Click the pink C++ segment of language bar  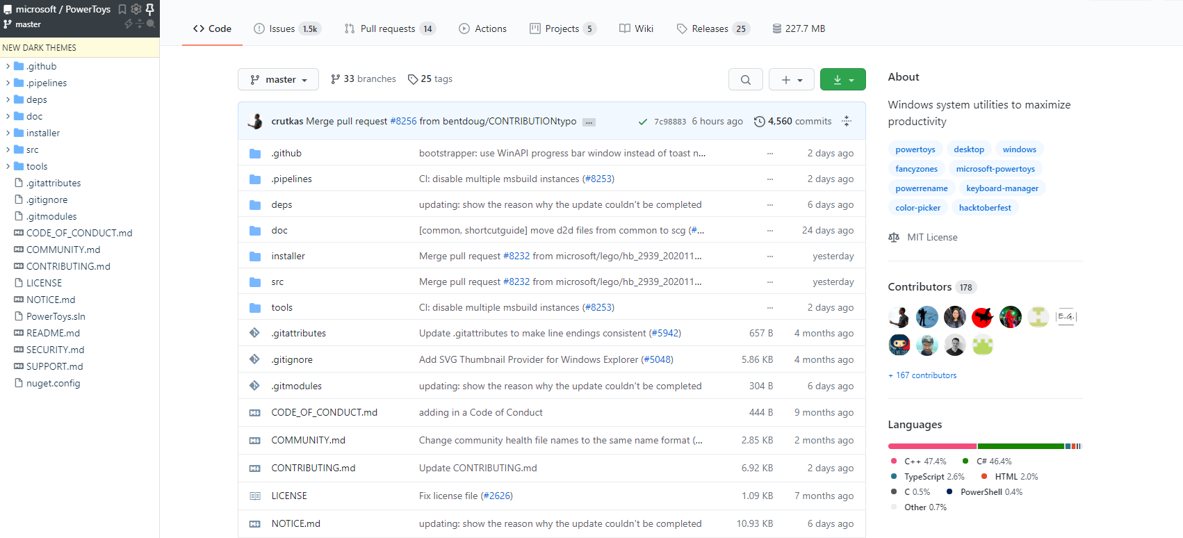(932, 446)
